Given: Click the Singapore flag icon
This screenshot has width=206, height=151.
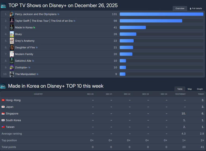Looking at the screenshot, I should 3,114.
